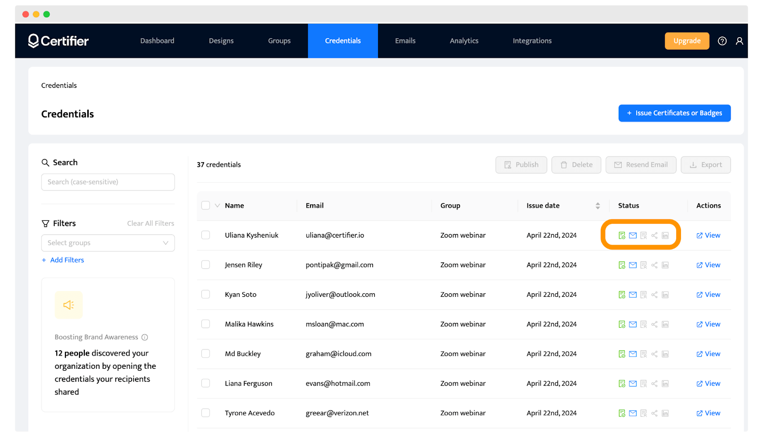Click the email greear@verizon.net
The image size is (763, 437).
337,413
